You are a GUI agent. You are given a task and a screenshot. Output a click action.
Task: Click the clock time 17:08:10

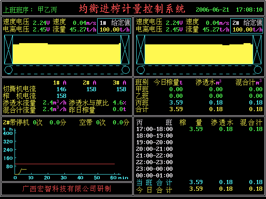tap(249, 10)
